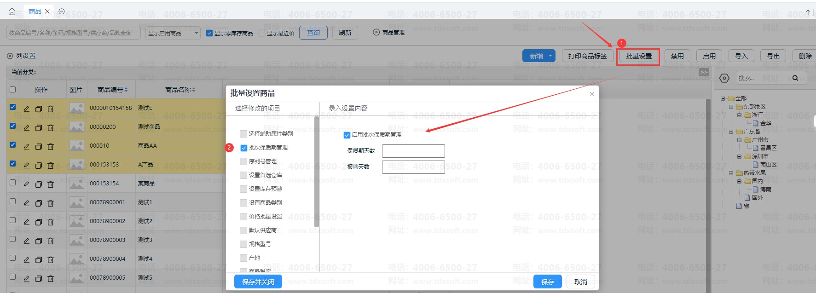The image size is (816, 293).
Task: Close the 商品 tab with its X
Action: pos(47,11)
